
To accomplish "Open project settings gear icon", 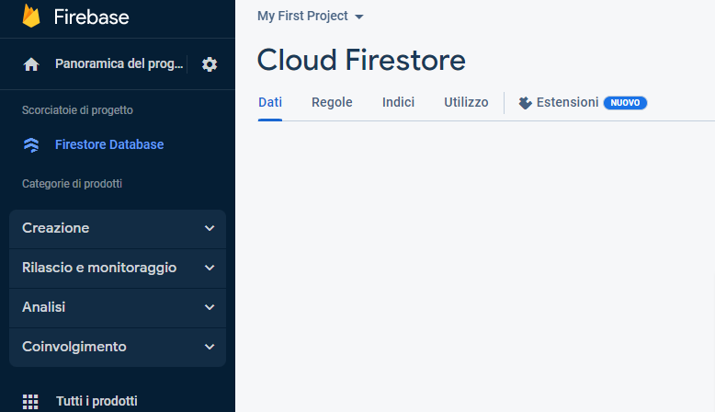I will pyautogui.click(x=210, y=64).
